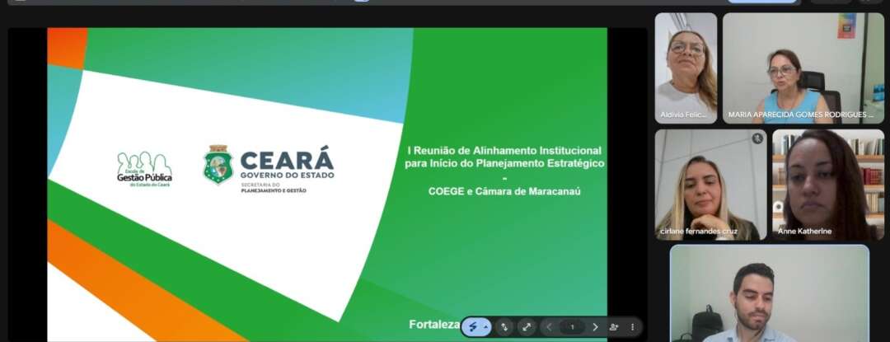Click the 'Fortaleza' text on the slide

[x=434, y=325]
